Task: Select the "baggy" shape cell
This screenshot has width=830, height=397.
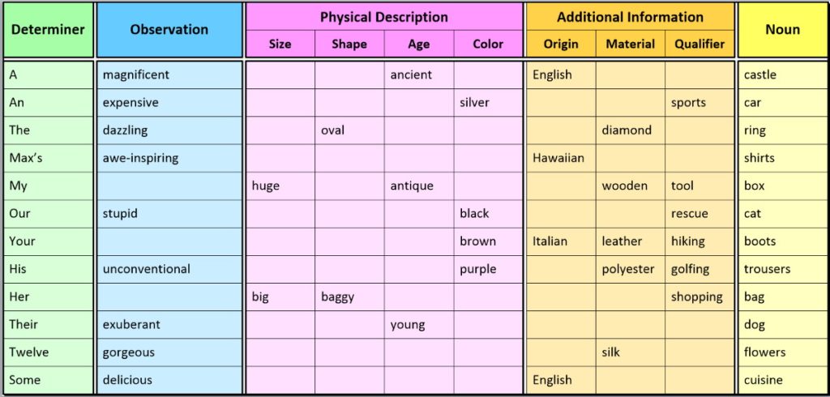Action: [x=349, y=297]
